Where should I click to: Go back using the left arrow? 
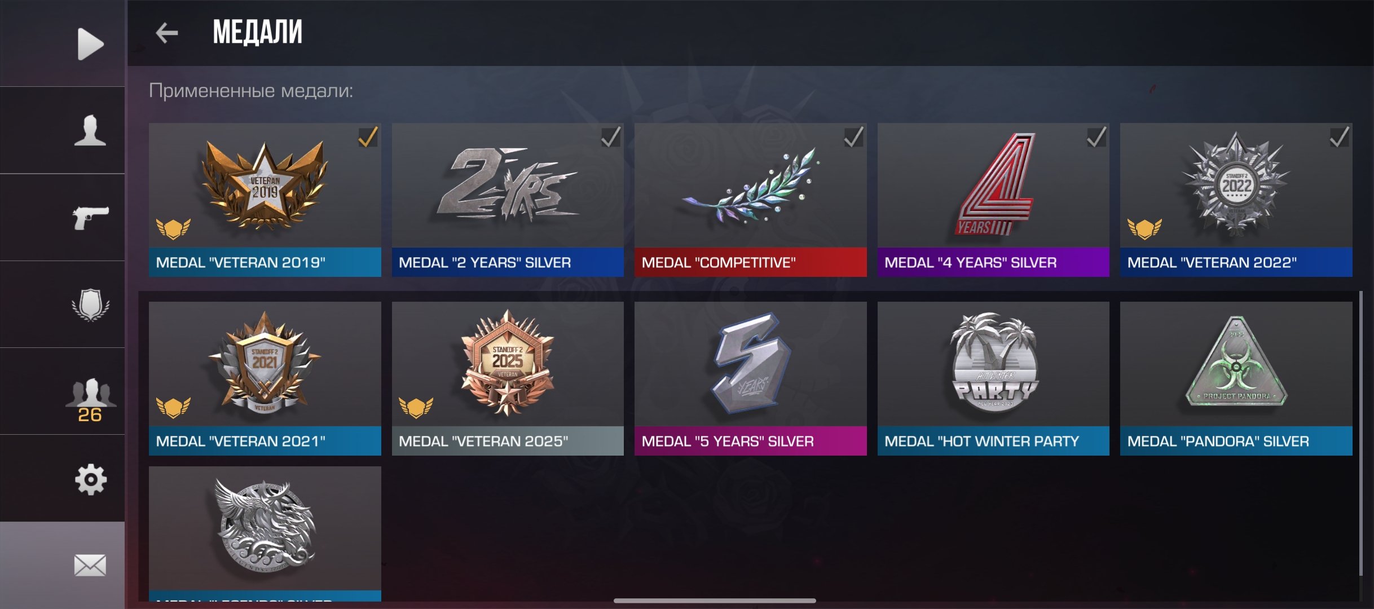[167, 33]
